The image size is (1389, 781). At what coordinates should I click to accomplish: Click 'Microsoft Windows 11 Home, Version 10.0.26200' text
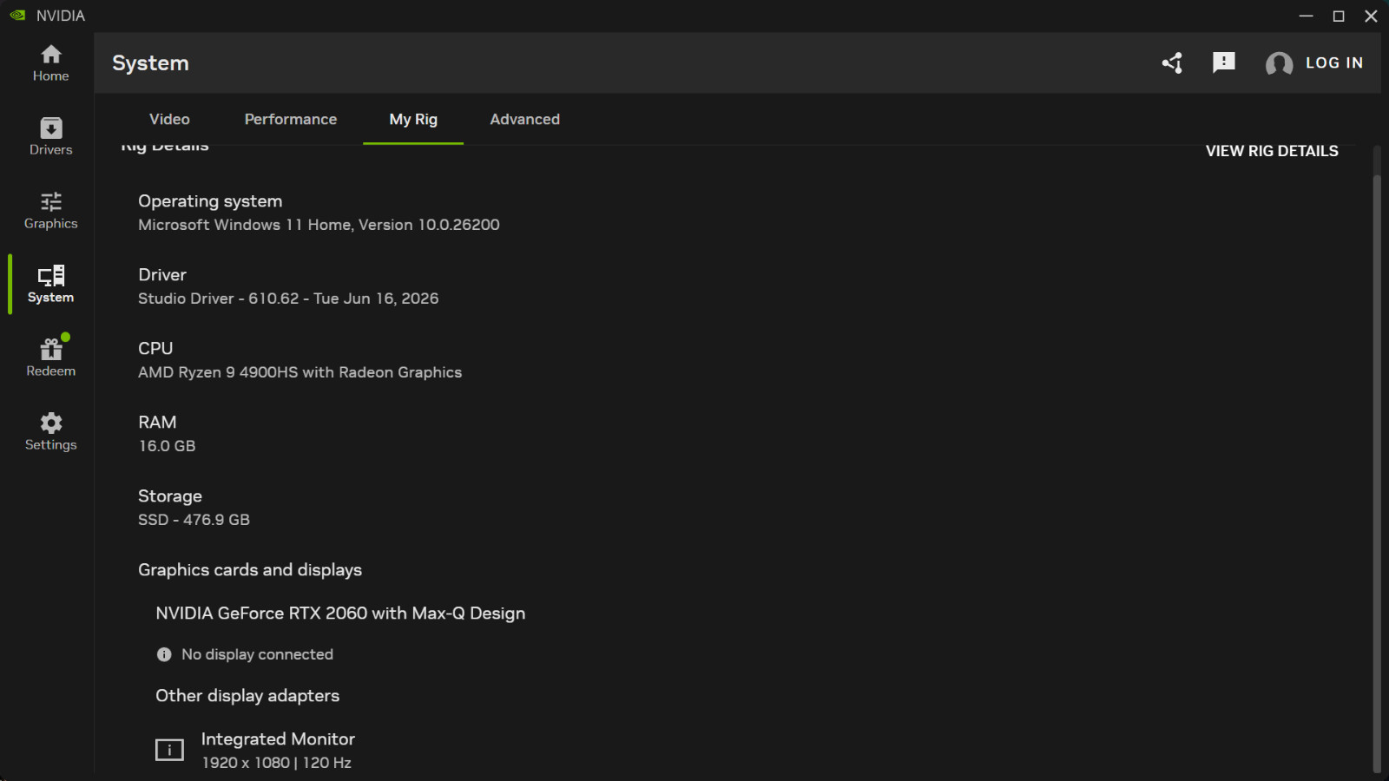click(319, 225)
